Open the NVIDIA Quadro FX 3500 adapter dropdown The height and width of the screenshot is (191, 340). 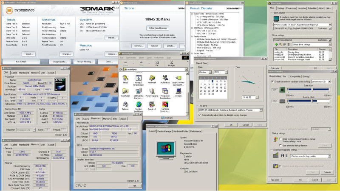330,25
